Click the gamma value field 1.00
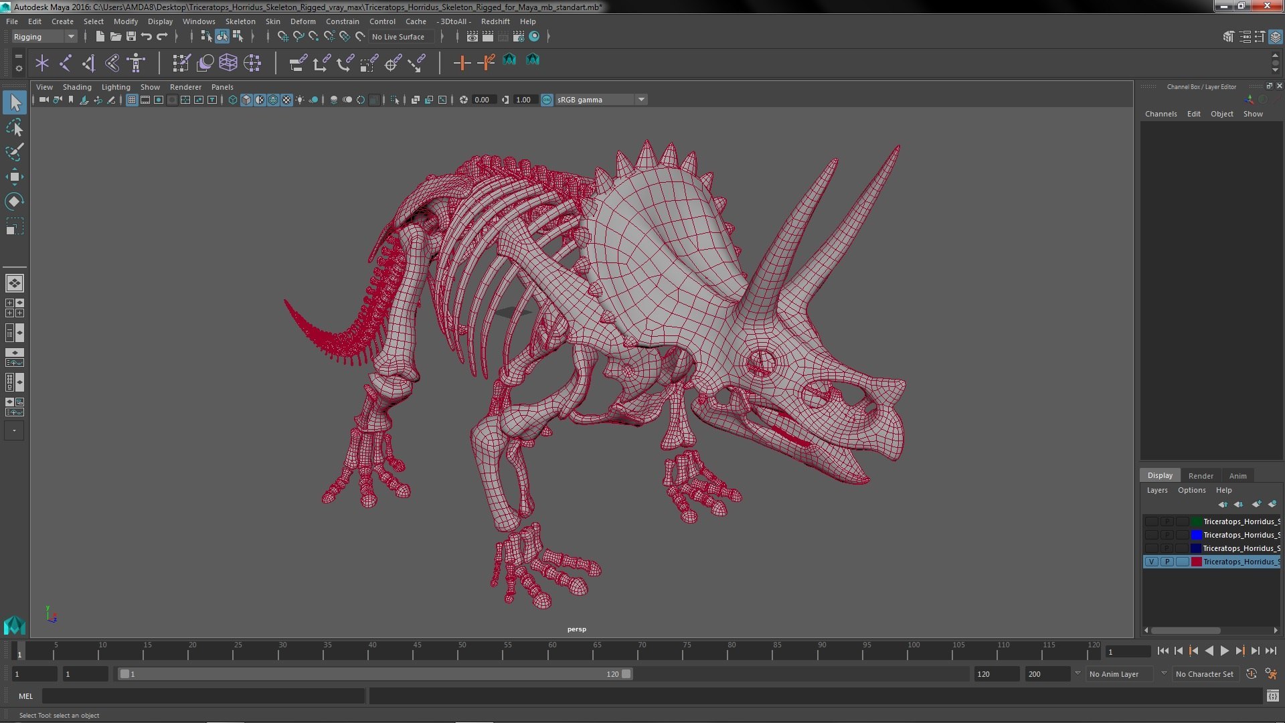Image resolution: width=1285 pixels, height=723 pixels. click(525, 100)
